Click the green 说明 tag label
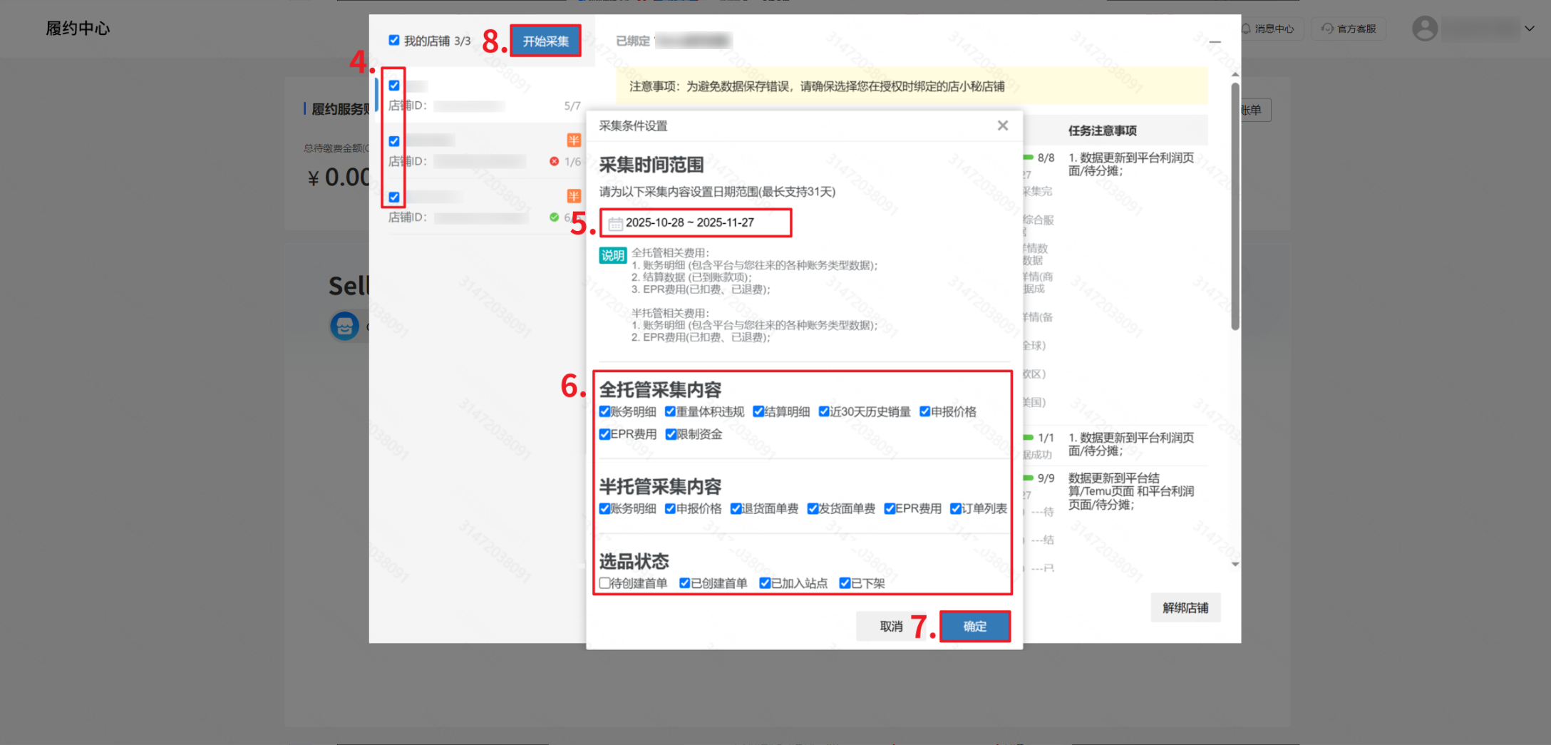 [x=612, y=255]
